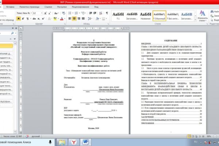
Task: Open Рассылки ribbon tab
Action: (x=62, y=7)
